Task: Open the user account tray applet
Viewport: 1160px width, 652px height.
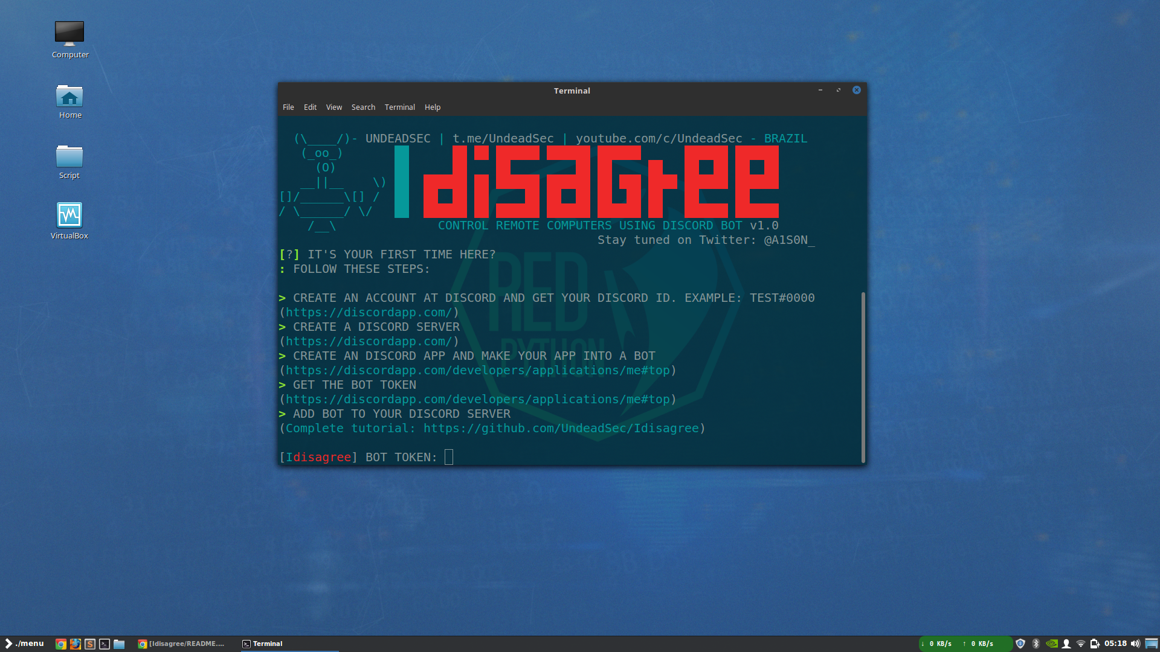Action: pos(1066,644)
